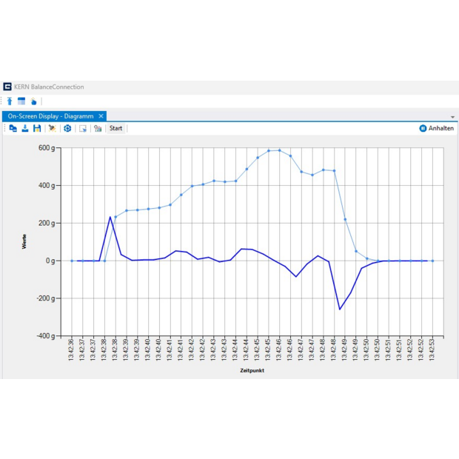Image resolution: width=459 pixels, height=459 pixels.
Task: Click the hand pointer icon in top toolbar
Action: pos(33,101)
